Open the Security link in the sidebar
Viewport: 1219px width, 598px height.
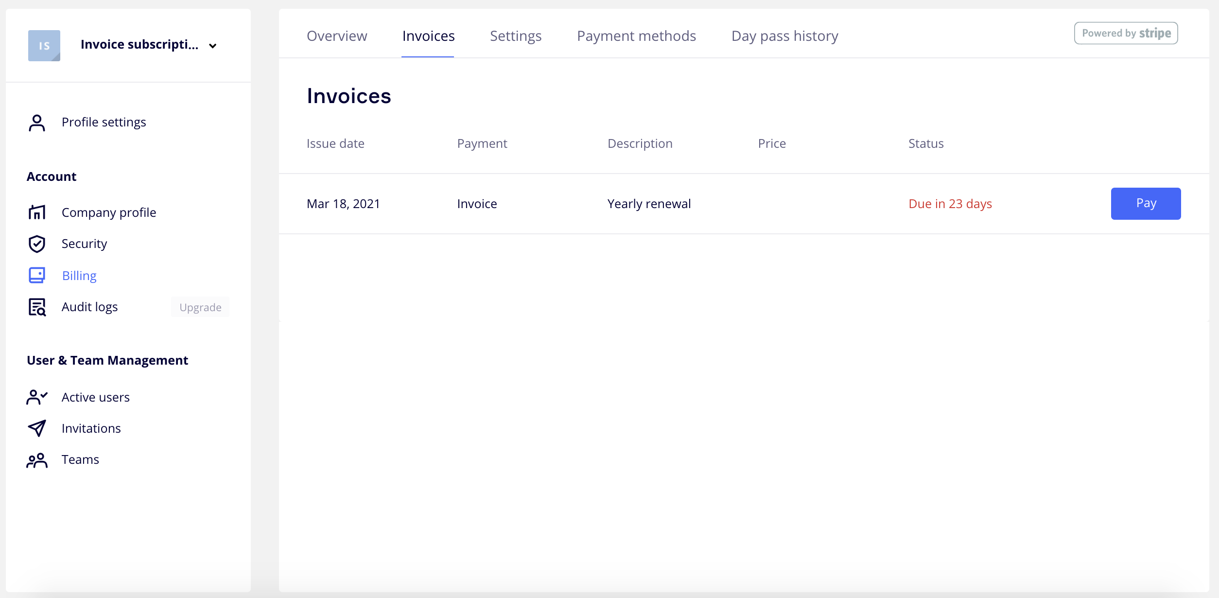pos(84,244)
